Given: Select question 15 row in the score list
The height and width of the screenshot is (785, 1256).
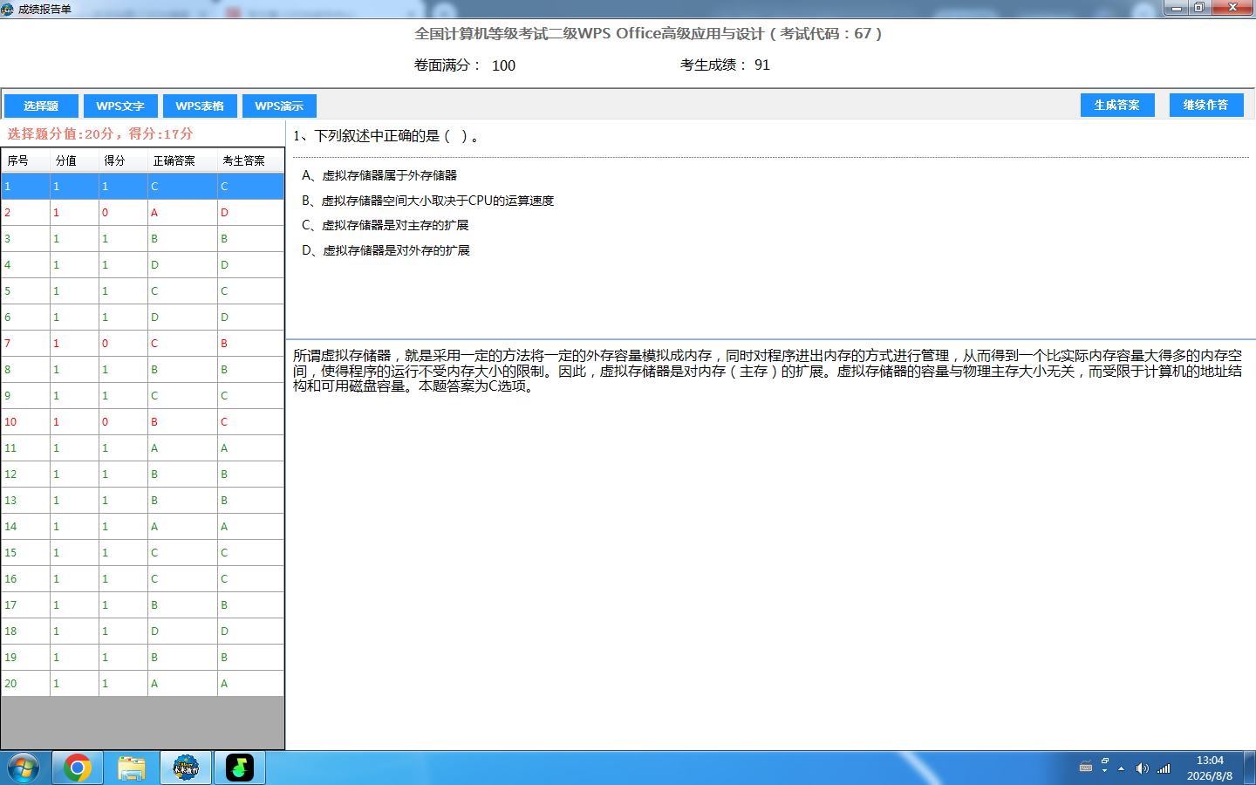Looking at the screenshot, I should tap(142, 552).
